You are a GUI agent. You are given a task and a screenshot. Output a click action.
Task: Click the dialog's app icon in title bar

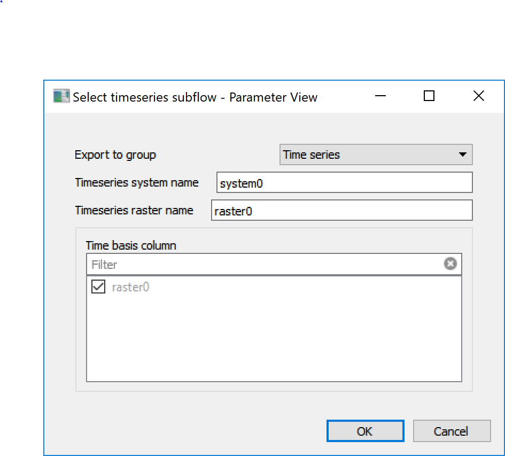pyautogui.click(x=61, y=96)
